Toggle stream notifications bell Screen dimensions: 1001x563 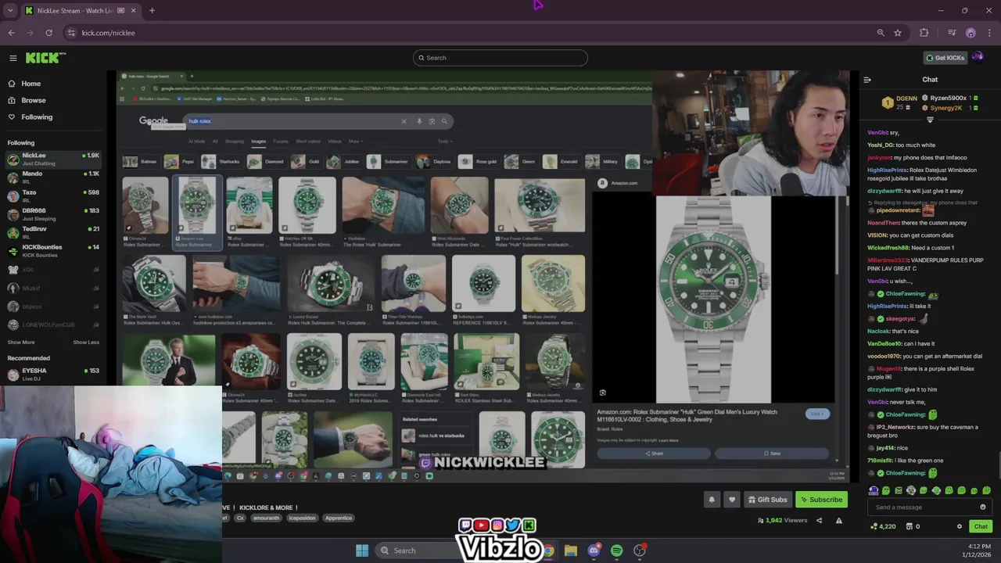(712, 500)
